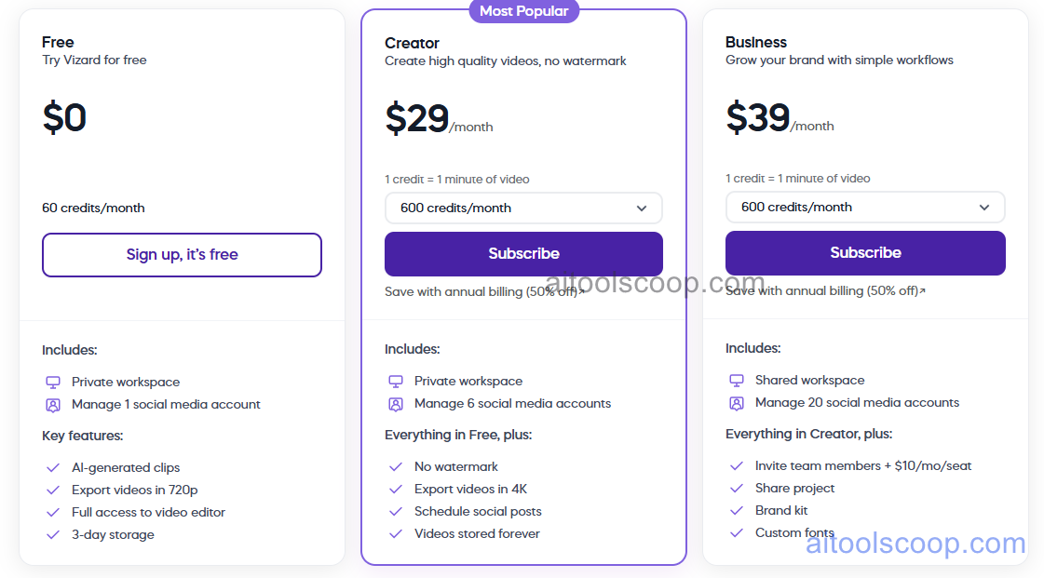
Task: Subscribe to the Creator plan
Action: 523,253
